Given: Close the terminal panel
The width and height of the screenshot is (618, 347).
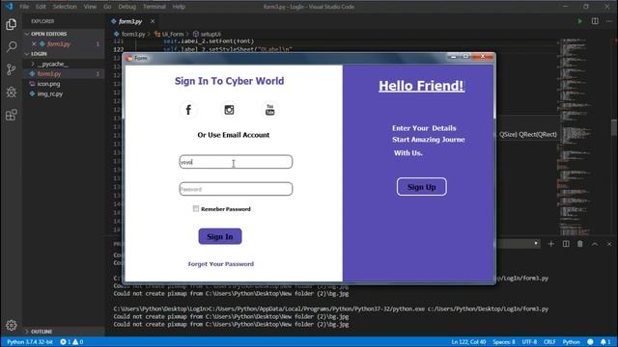Looking at the screenshot, I should tap(609, 244).
